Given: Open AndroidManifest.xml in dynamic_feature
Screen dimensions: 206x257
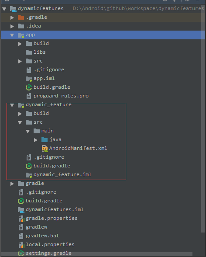Looking at the screenshot, I should coord(78,148).
